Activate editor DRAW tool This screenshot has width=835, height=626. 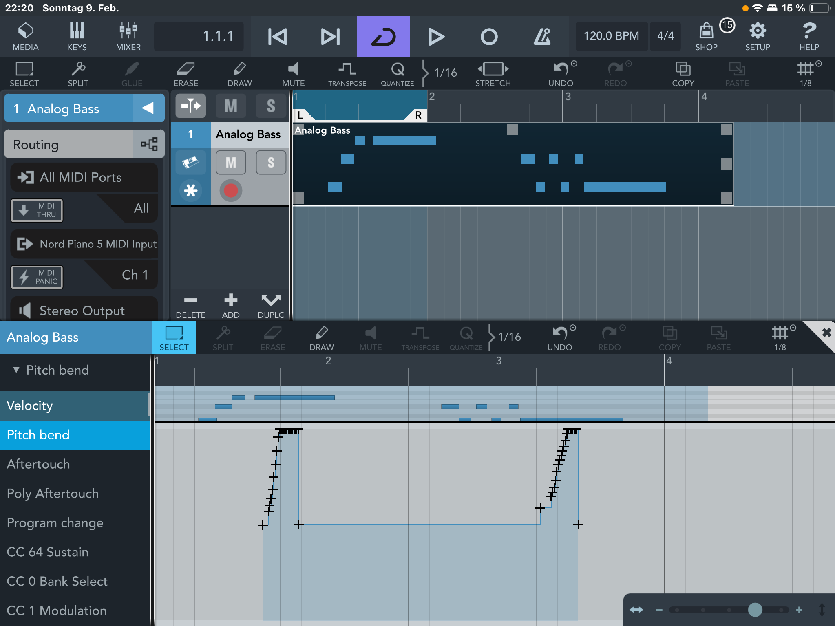(321, 338)
